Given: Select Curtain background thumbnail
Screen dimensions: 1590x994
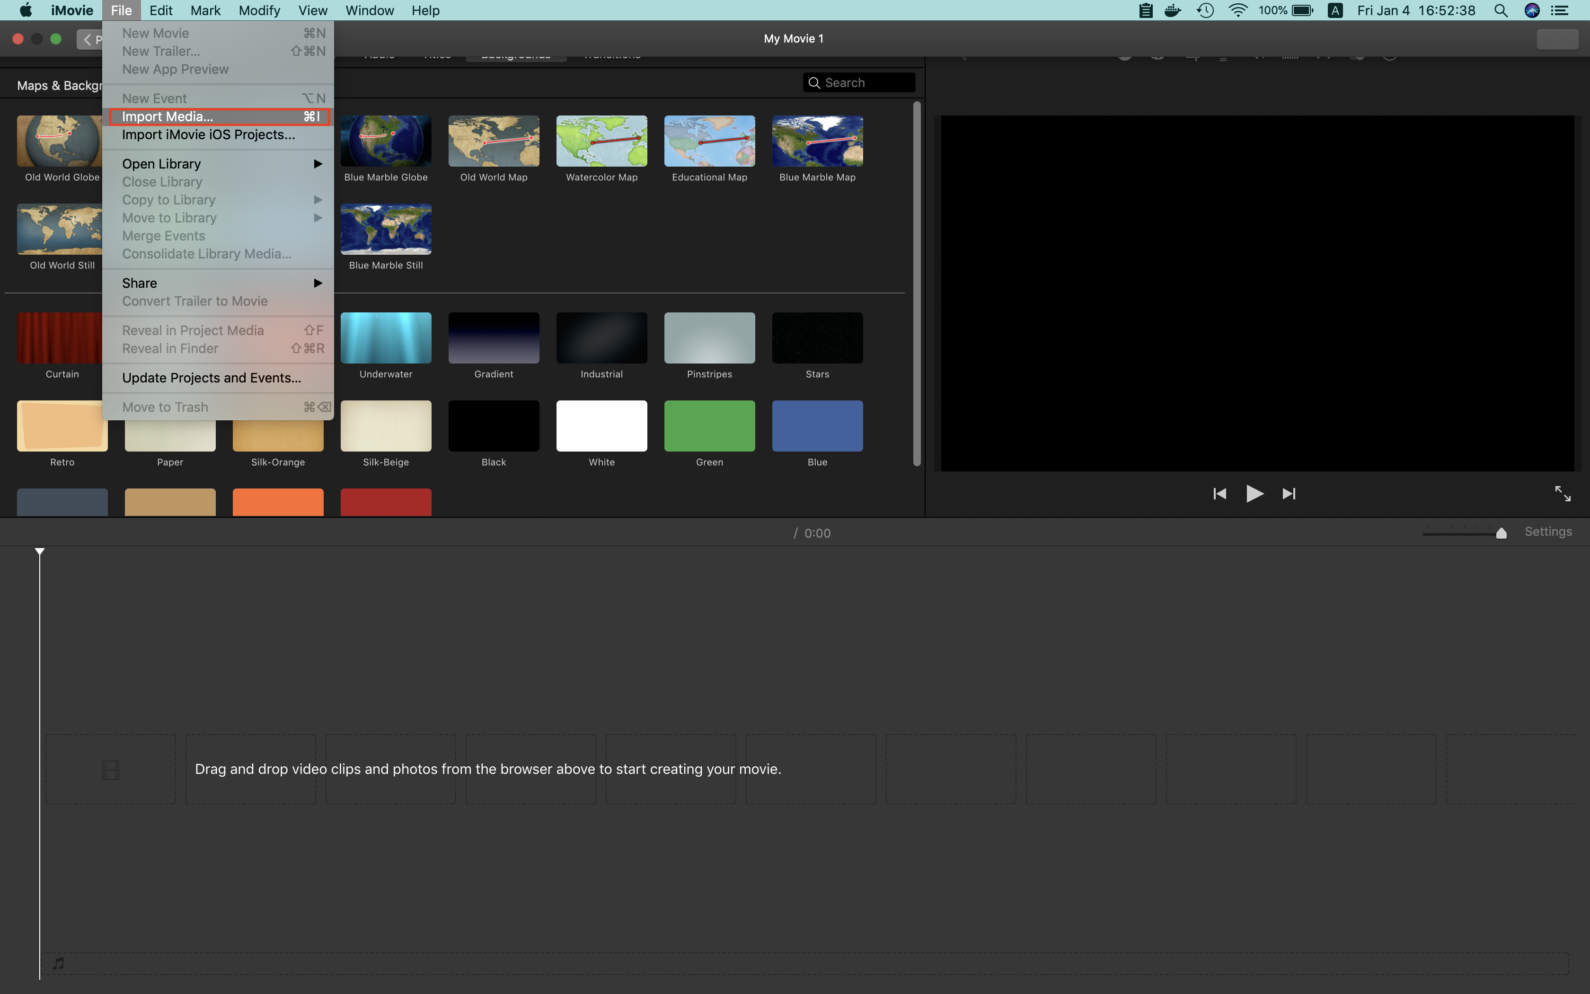Looking at the screenshot, I should tap(60, 338).
